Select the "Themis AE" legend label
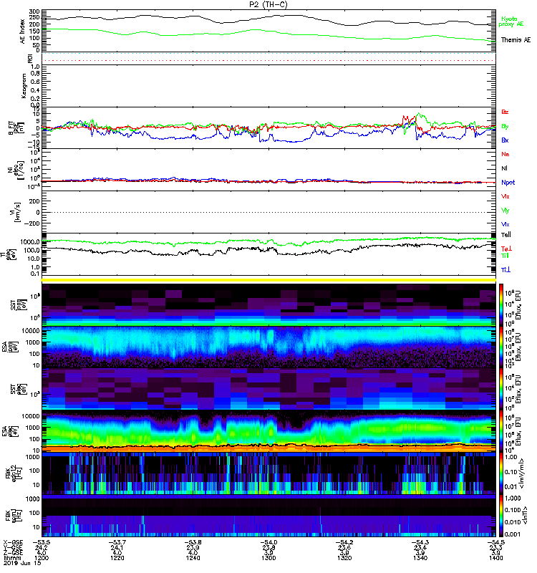 tap(516, 40)
